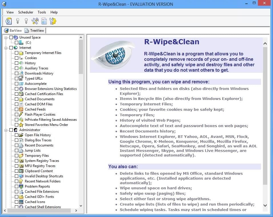The width and height of the screenshot is (273, 217).
Task: Open the View menu
Action: point(10,12)
